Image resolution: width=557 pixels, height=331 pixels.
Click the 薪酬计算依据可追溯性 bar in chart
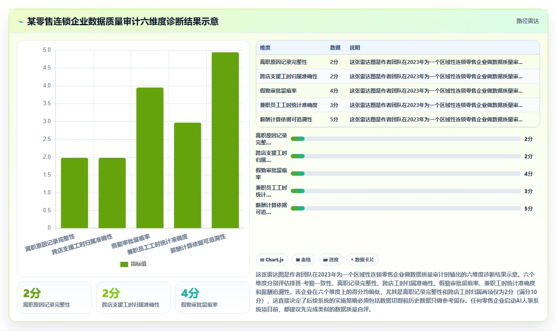pyautogui.click(x=225, y=140)
